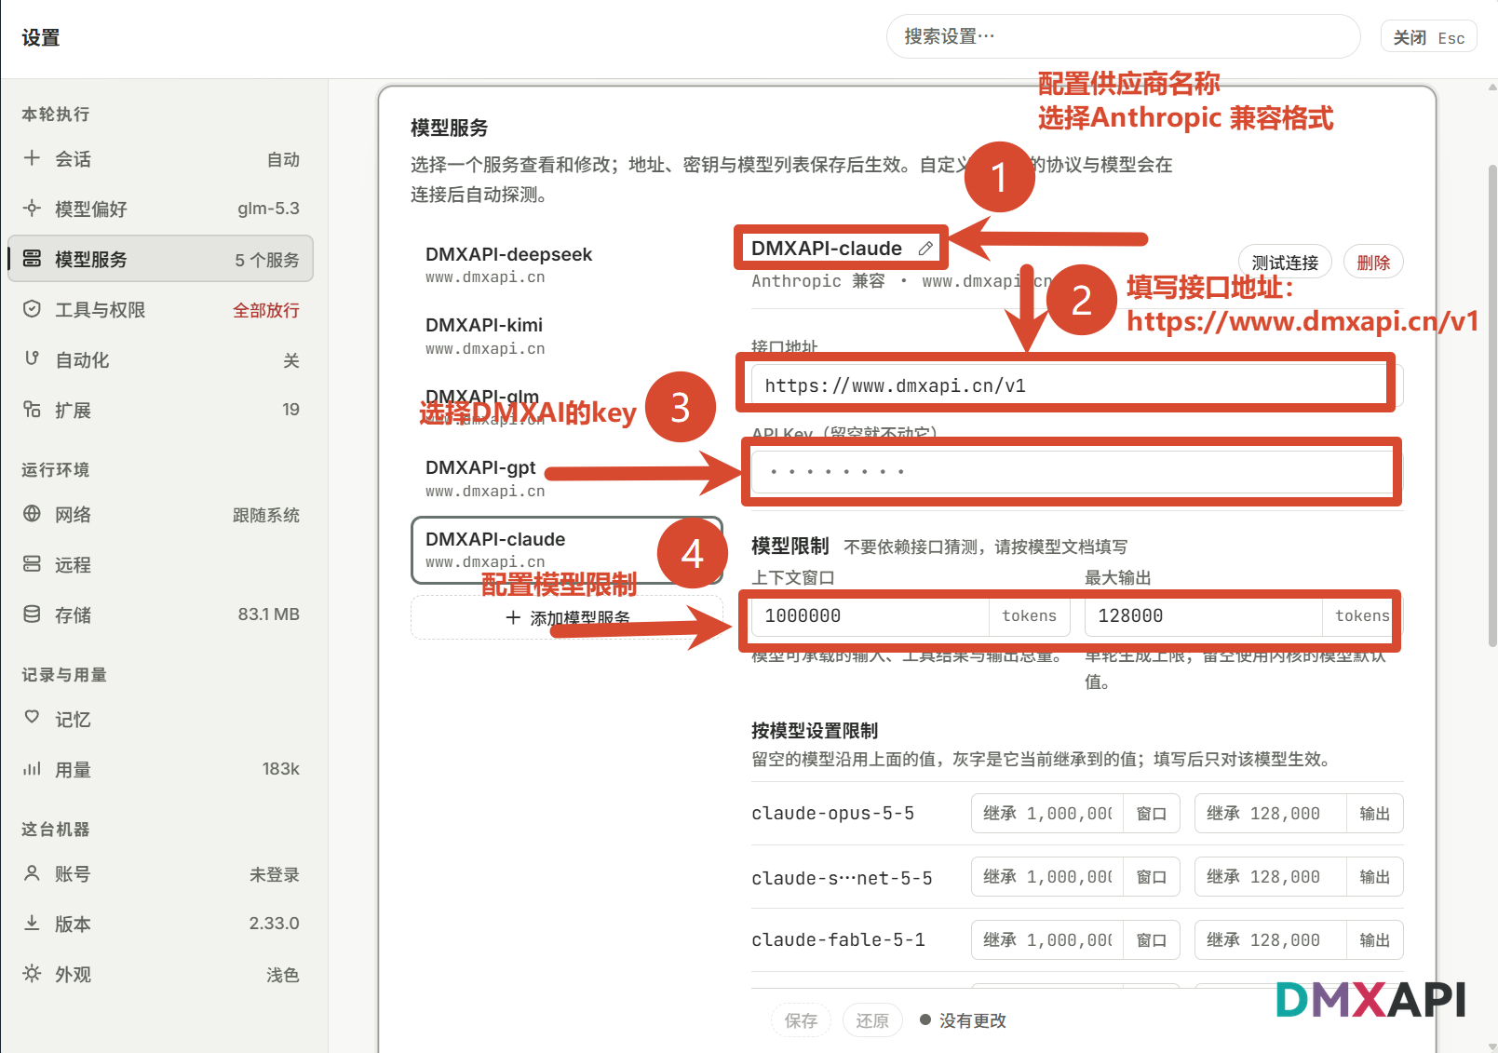Click the vertical scrollbar on the right
This screenshot has width=1498, height=1053.
1492,405
